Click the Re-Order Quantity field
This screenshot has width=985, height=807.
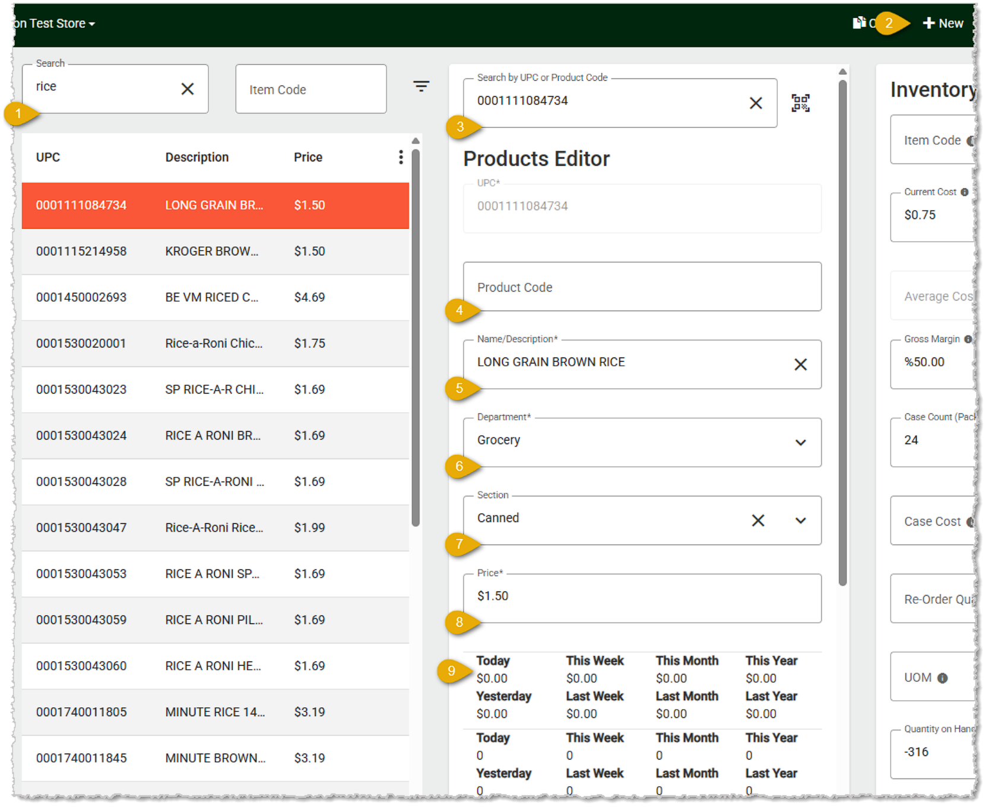932,599
